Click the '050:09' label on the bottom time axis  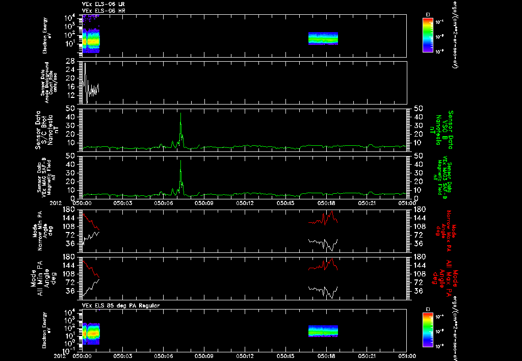pyautogui.click(x=203, y=356)
